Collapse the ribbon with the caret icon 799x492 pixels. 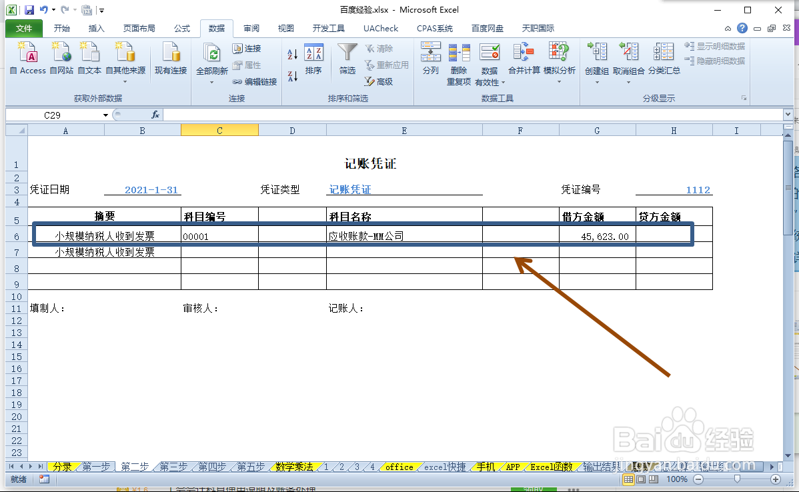[728, 29]
